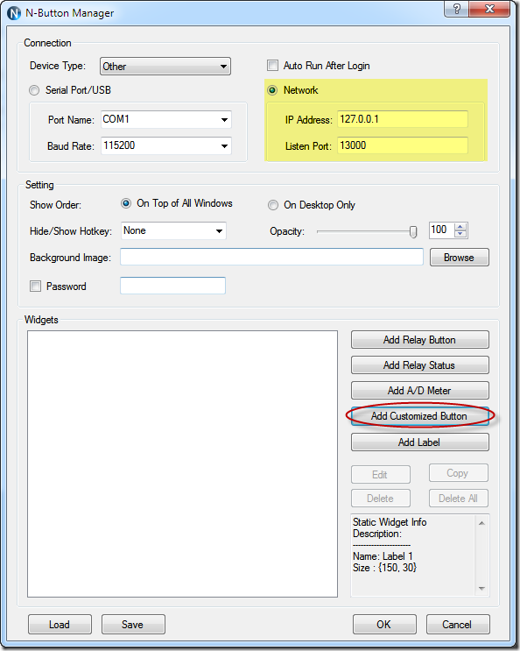Click Add Relay Status button
This screenshot has width=520, height=651.
tap(419, 365)
